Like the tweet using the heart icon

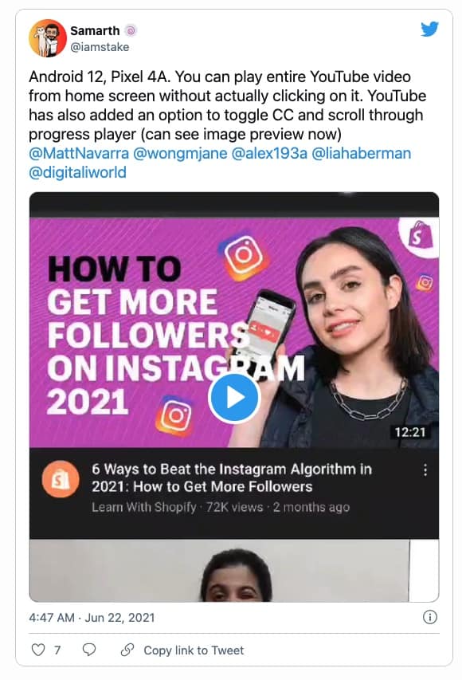[x=37, y=651]
